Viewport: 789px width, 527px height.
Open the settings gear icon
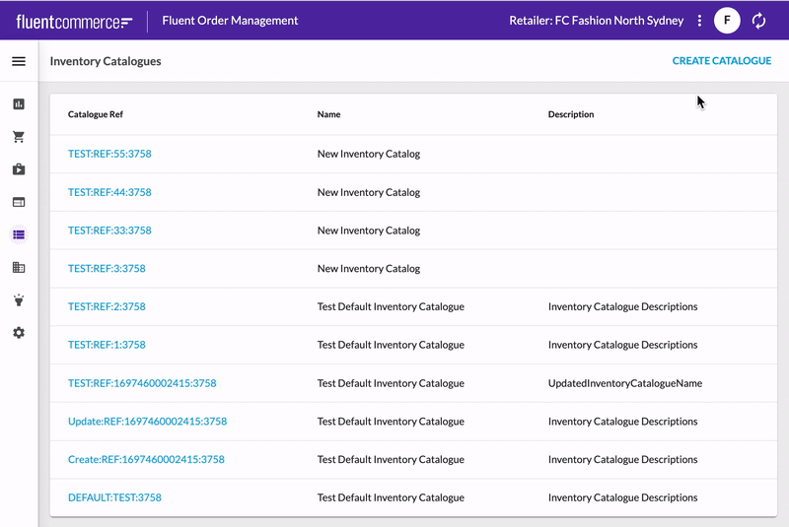point(19,333)
